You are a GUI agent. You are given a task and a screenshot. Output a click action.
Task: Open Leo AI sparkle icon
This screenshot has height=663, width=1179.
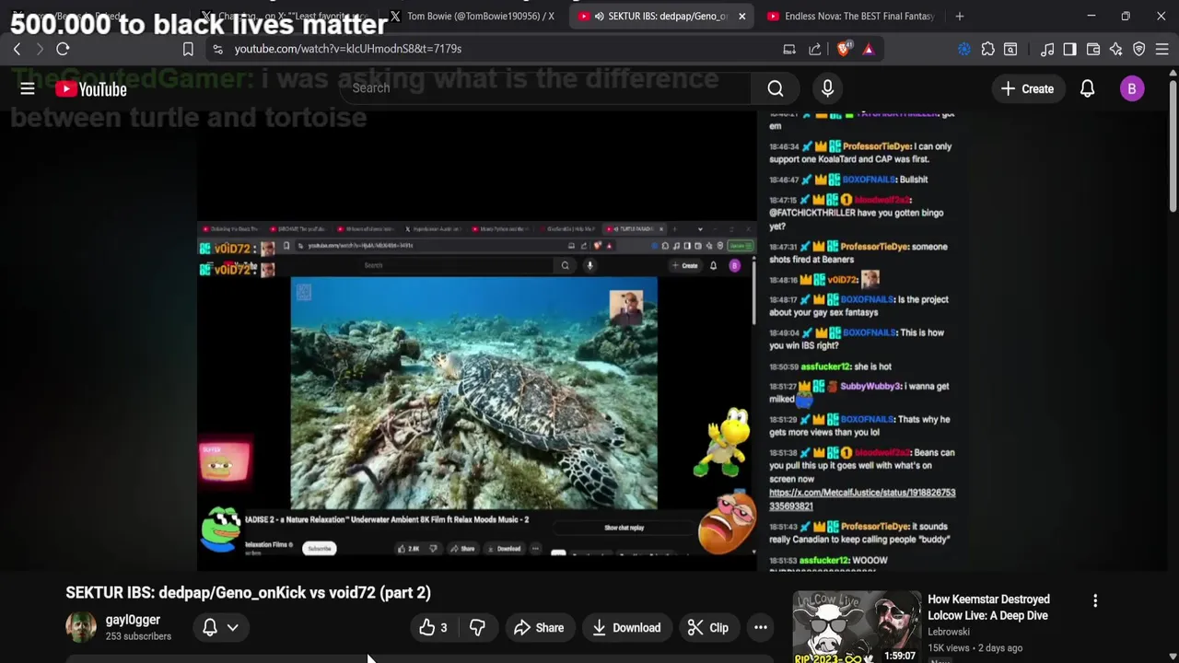point(1115,49)
